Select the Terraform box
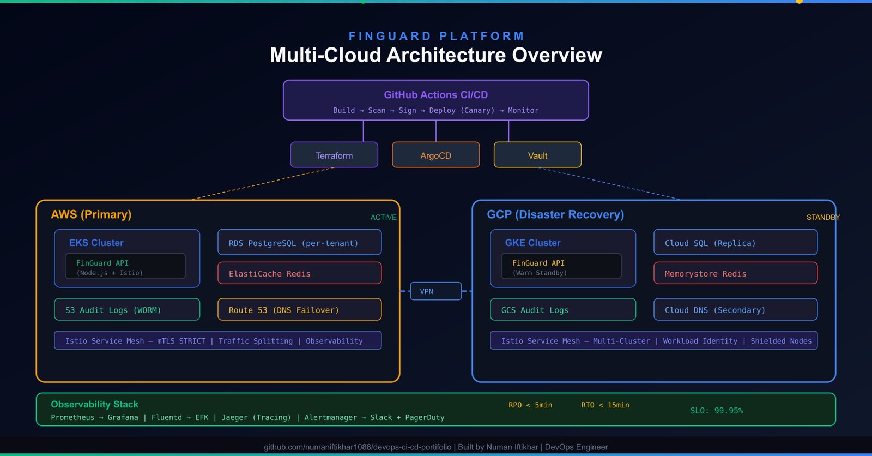This screenshot has width=872, height=456. pos(334,155)
